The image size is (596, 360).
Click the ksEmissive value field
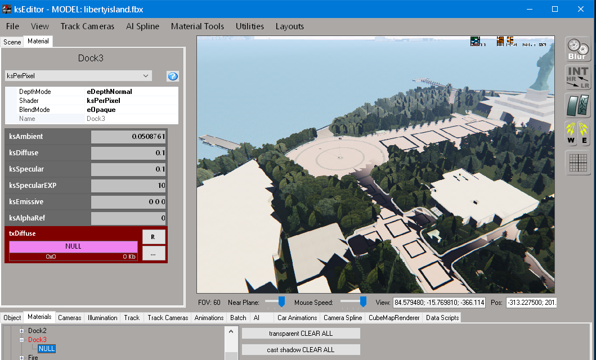pyautogui.click(x=128, y=201)
